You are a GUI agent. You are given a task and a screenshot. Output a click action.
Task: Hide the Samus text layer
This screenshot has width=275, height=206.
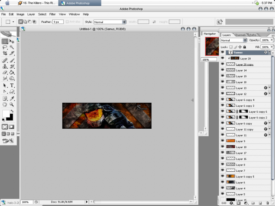point(222,52)
